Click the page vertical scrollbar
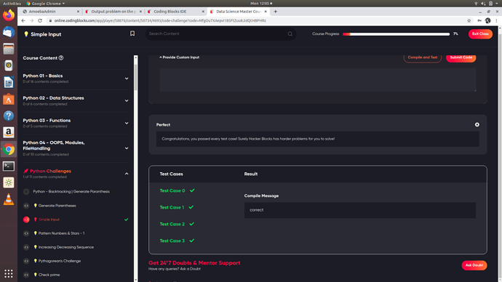 tap(500, 153)
